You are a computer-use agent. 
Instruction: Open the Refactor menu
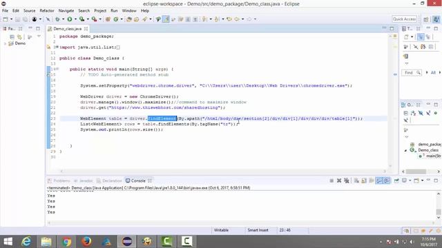tap(47, 11)
